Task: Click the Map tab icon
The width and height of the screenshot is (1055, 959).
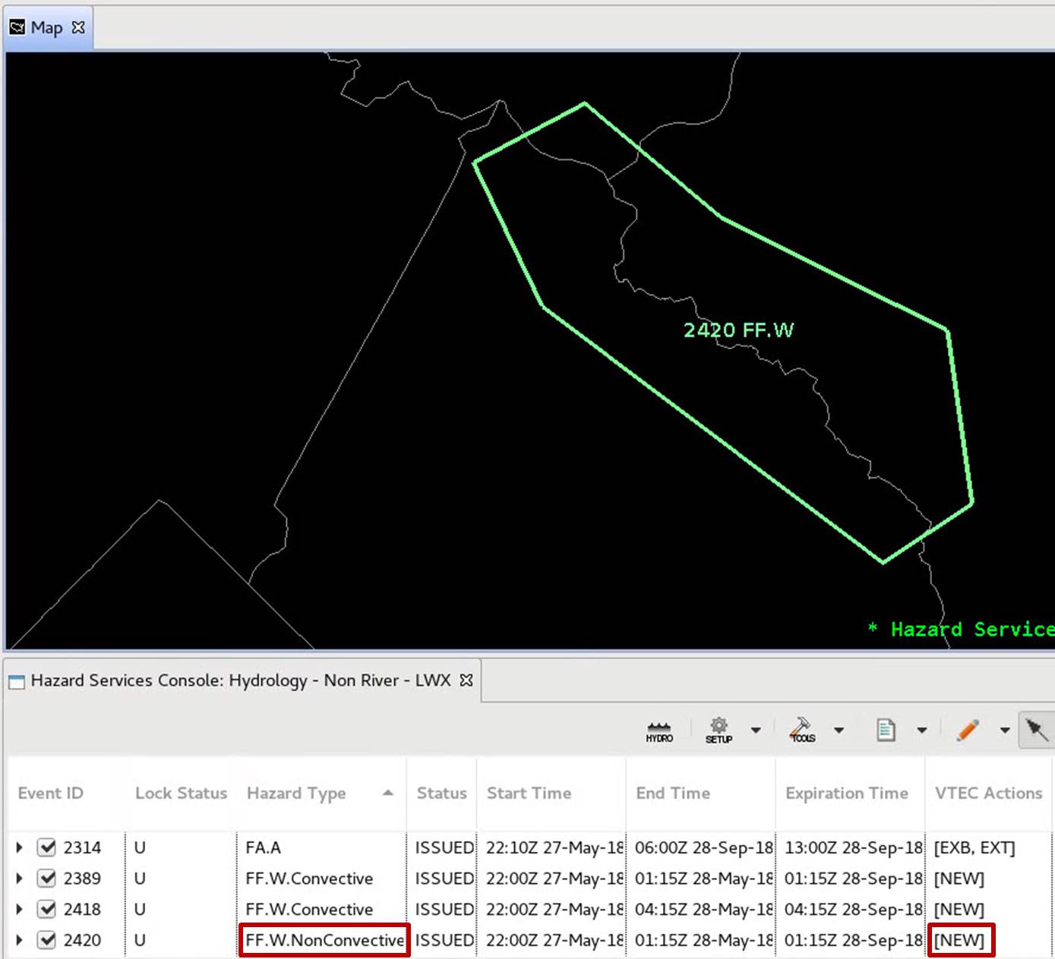Action: point(17,28)
